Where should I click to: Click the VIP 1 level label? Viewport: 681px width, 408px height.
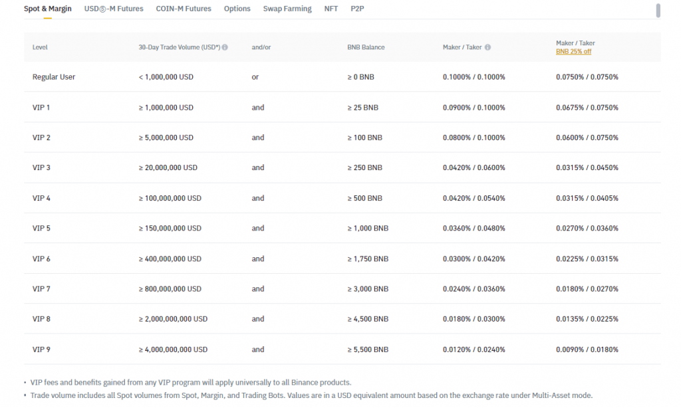tap(41, 108)
